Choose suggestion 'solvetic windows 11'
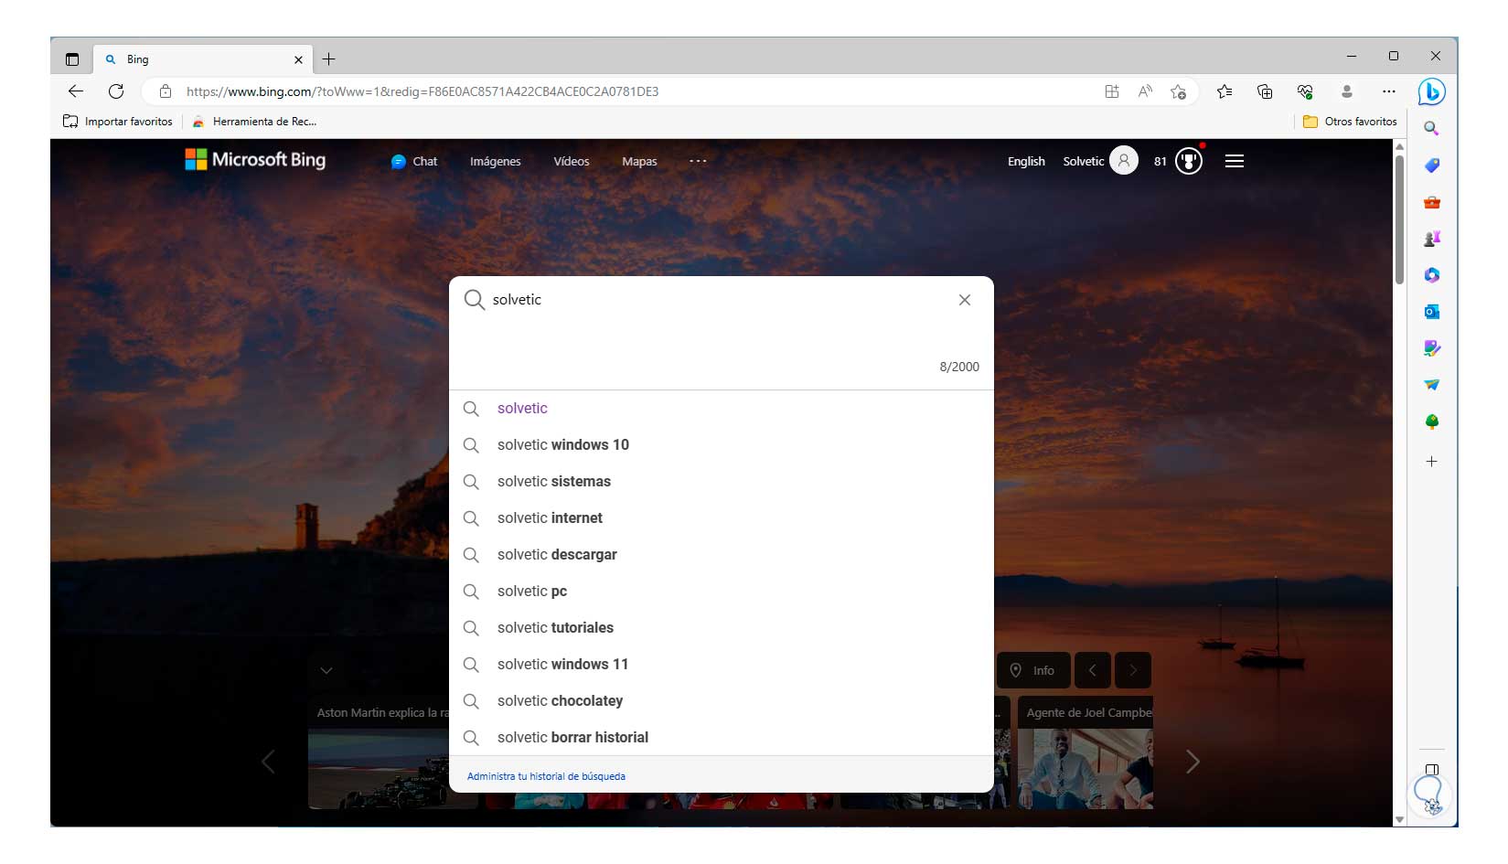The image size is (1508, 864). point(722,665)
